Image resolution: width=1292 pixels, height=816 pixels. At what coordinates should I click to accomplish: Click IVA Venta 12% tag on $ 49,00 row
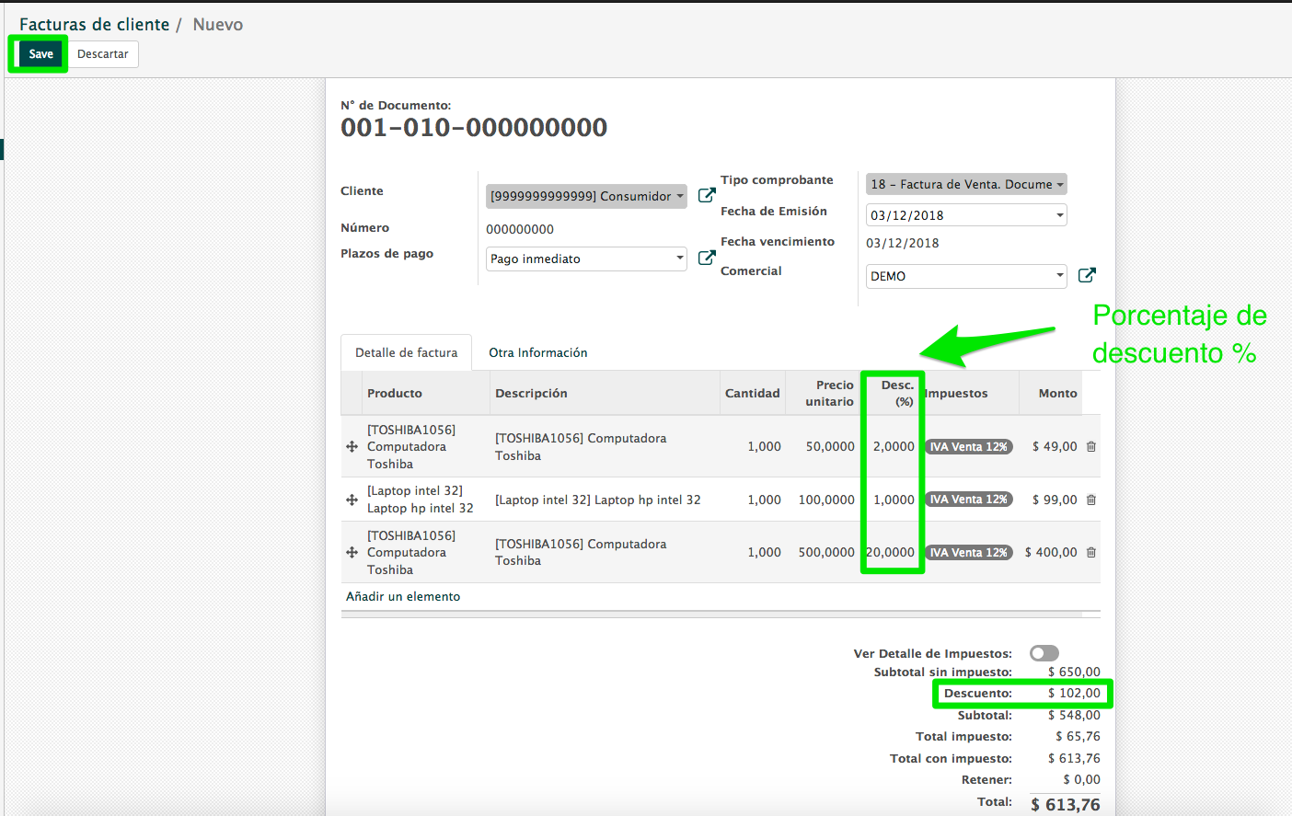point(969,446)
